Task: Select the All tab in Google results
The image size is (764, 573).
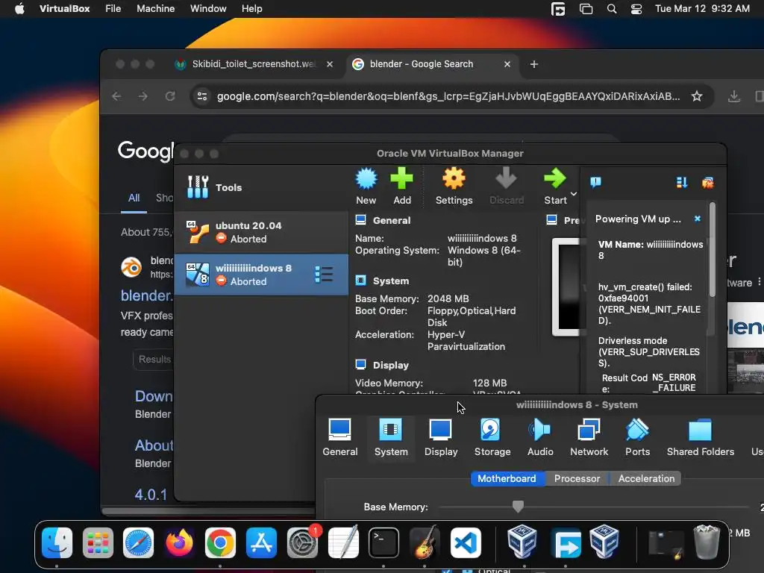Action: click(134, 198)
